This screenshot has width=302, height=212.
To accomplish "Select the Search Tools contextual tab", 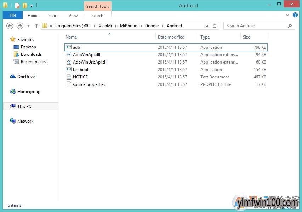I will tap(98, 6).
